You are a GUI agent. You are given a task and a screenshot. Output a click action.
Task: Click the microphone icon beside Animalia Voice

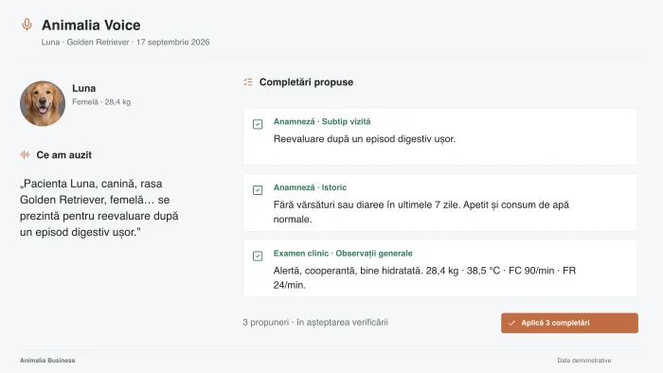pos(27,25)
